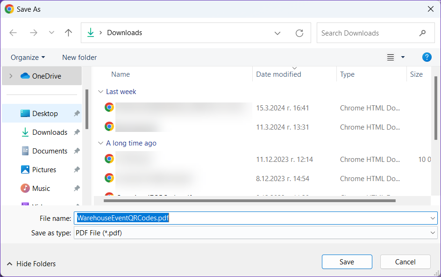
Task: Refresh the Downloads folder listing
Action: pos(299,33)
